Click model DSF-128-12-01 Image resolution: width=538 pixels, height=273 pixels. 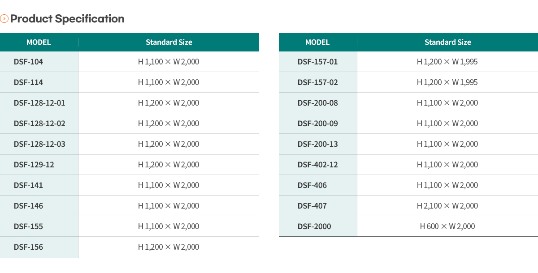click(39, 103)
